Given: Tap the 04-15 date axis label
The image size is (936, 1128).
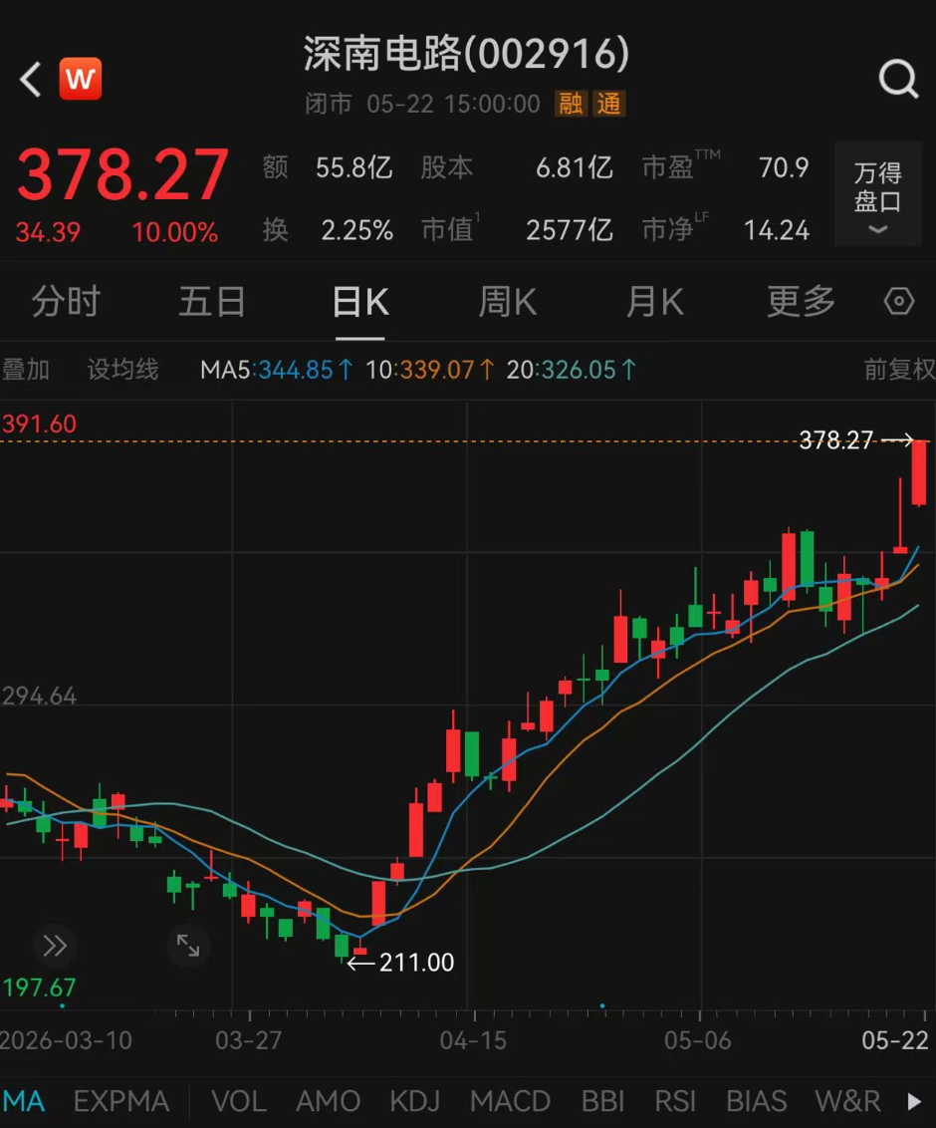Looking at the screenshot, I should (x=473, y=1040).
